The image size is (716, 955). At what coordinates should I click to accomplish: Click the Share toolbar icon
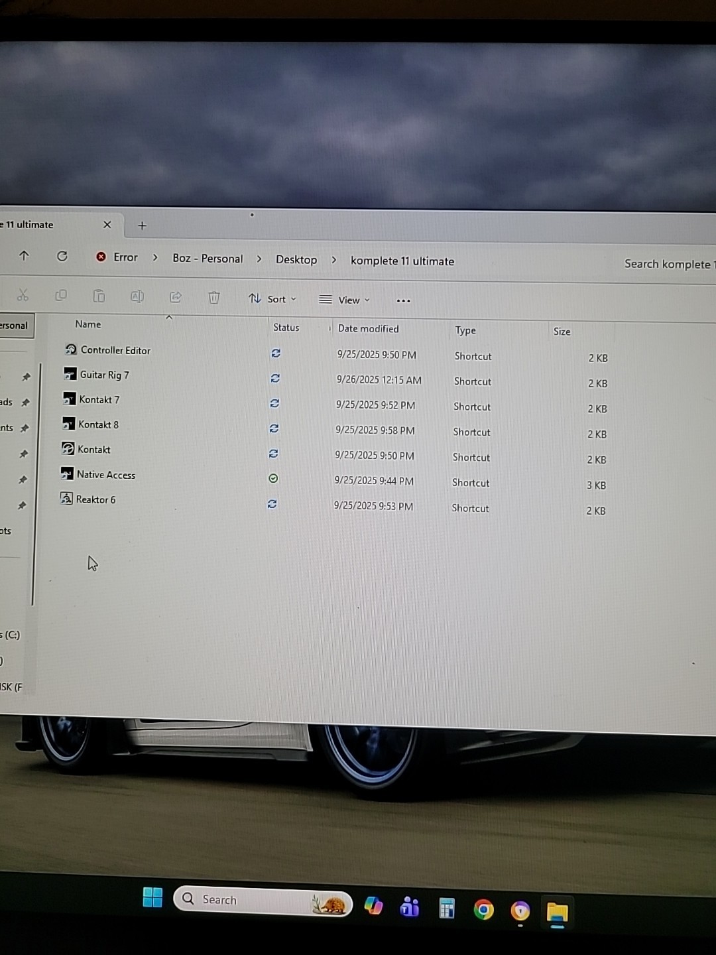pyautogui.click(x=176, y=297)
